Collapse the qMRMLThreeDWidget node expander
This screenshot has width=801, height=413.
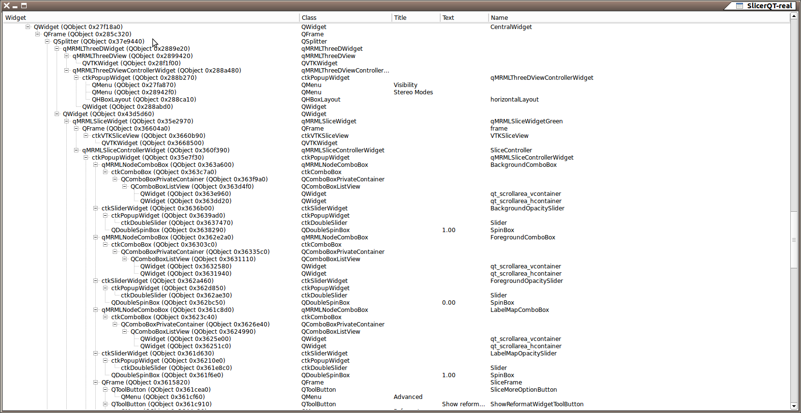point(57,49)
